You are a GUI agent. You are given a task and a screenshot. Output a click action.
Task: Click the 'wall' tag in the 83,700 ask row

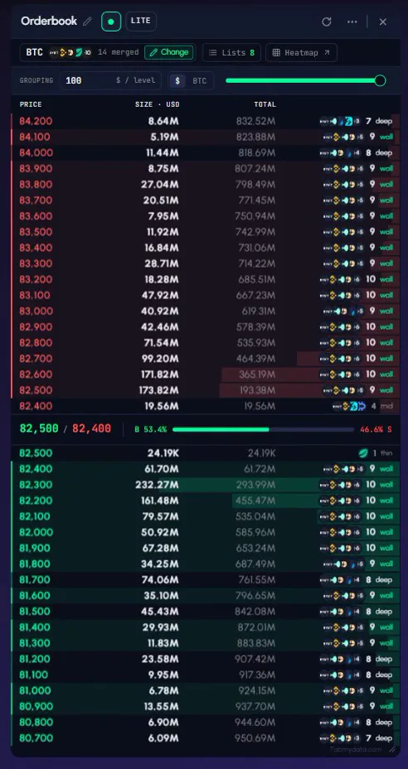[386, 200]
